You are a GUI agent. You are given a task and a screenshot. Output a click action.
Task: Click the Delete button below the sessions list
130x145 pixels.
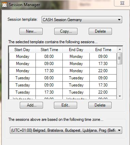tap(100, 105)
